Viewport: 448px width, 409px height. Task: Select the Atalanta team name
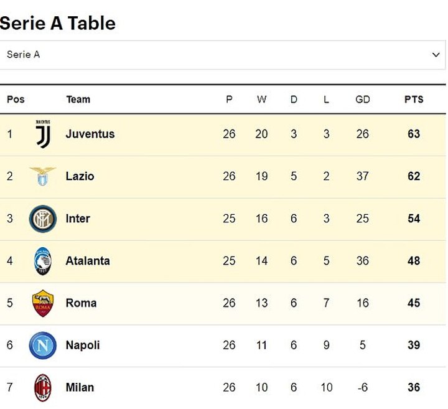[88, 261]
